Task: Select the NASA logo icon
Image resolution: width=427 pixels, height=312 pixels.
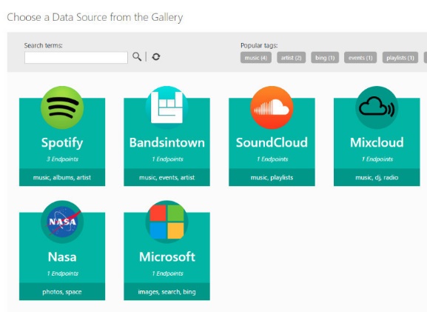Action: pyautogui.click(x=62, y=222)
